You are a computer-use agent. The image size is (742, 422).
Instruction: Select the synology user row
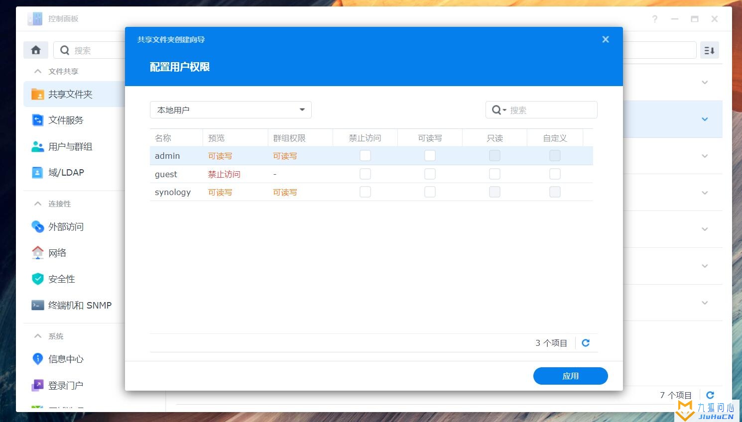371,192
